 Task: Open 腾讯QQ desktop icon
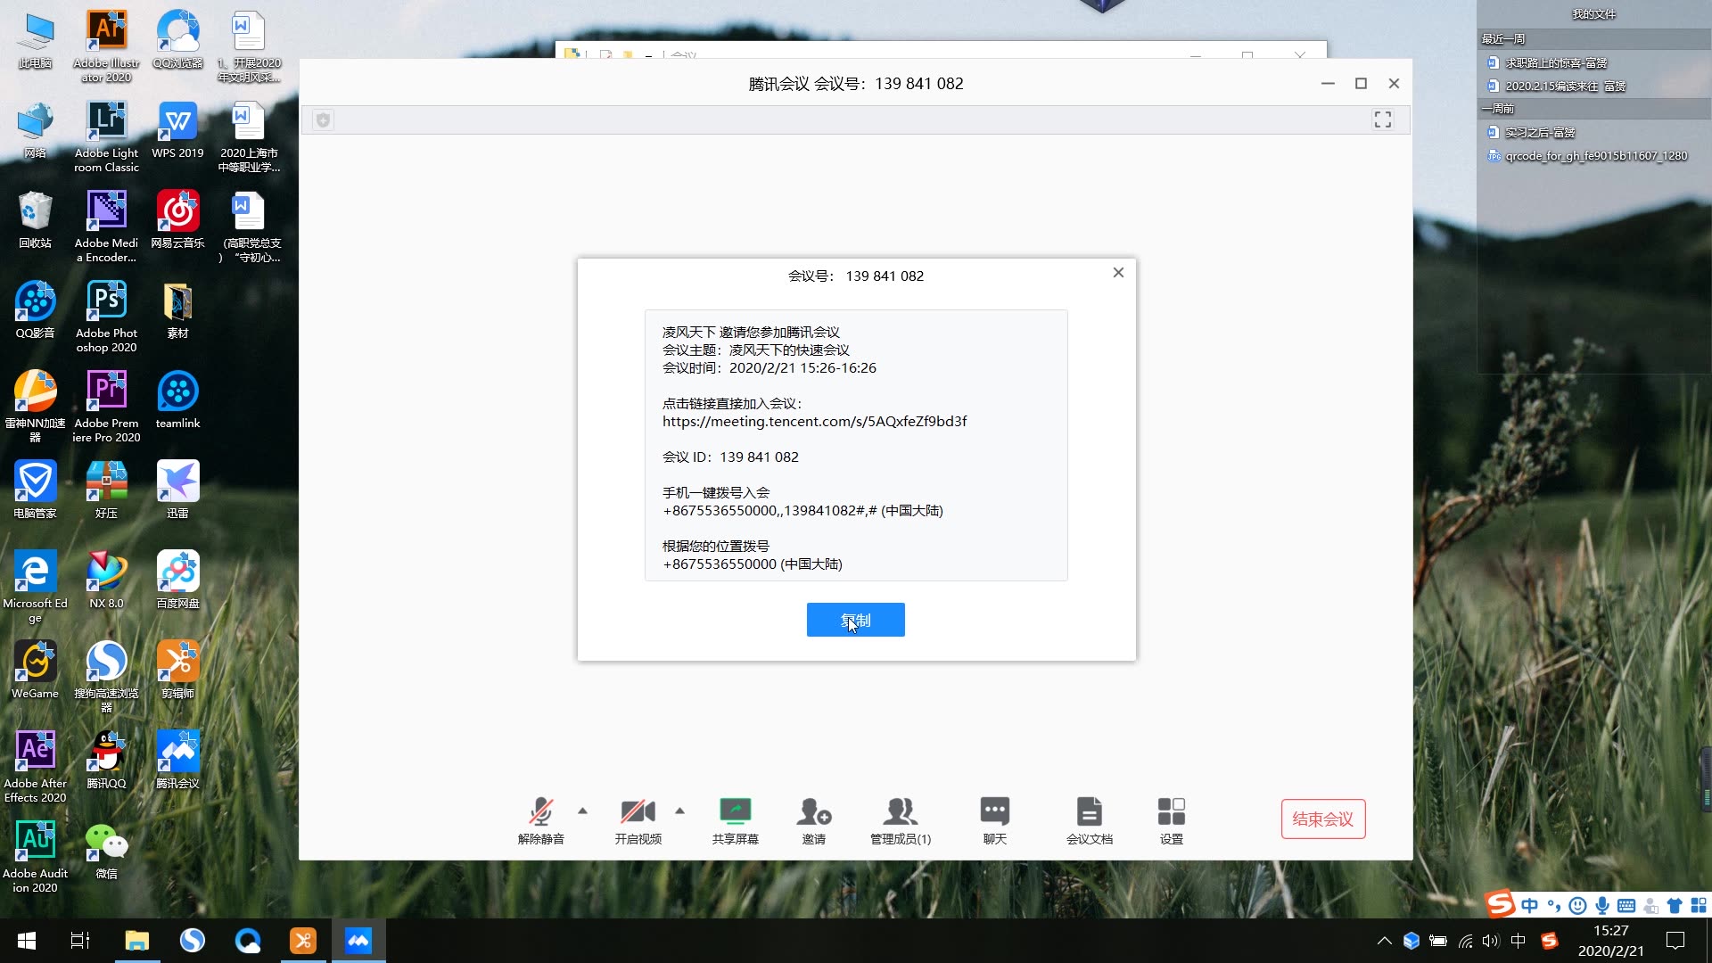(106, 761)
